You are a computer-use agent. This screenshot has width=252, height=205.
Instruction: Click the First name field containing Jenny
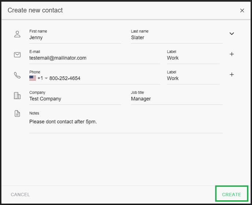(75, 37)
